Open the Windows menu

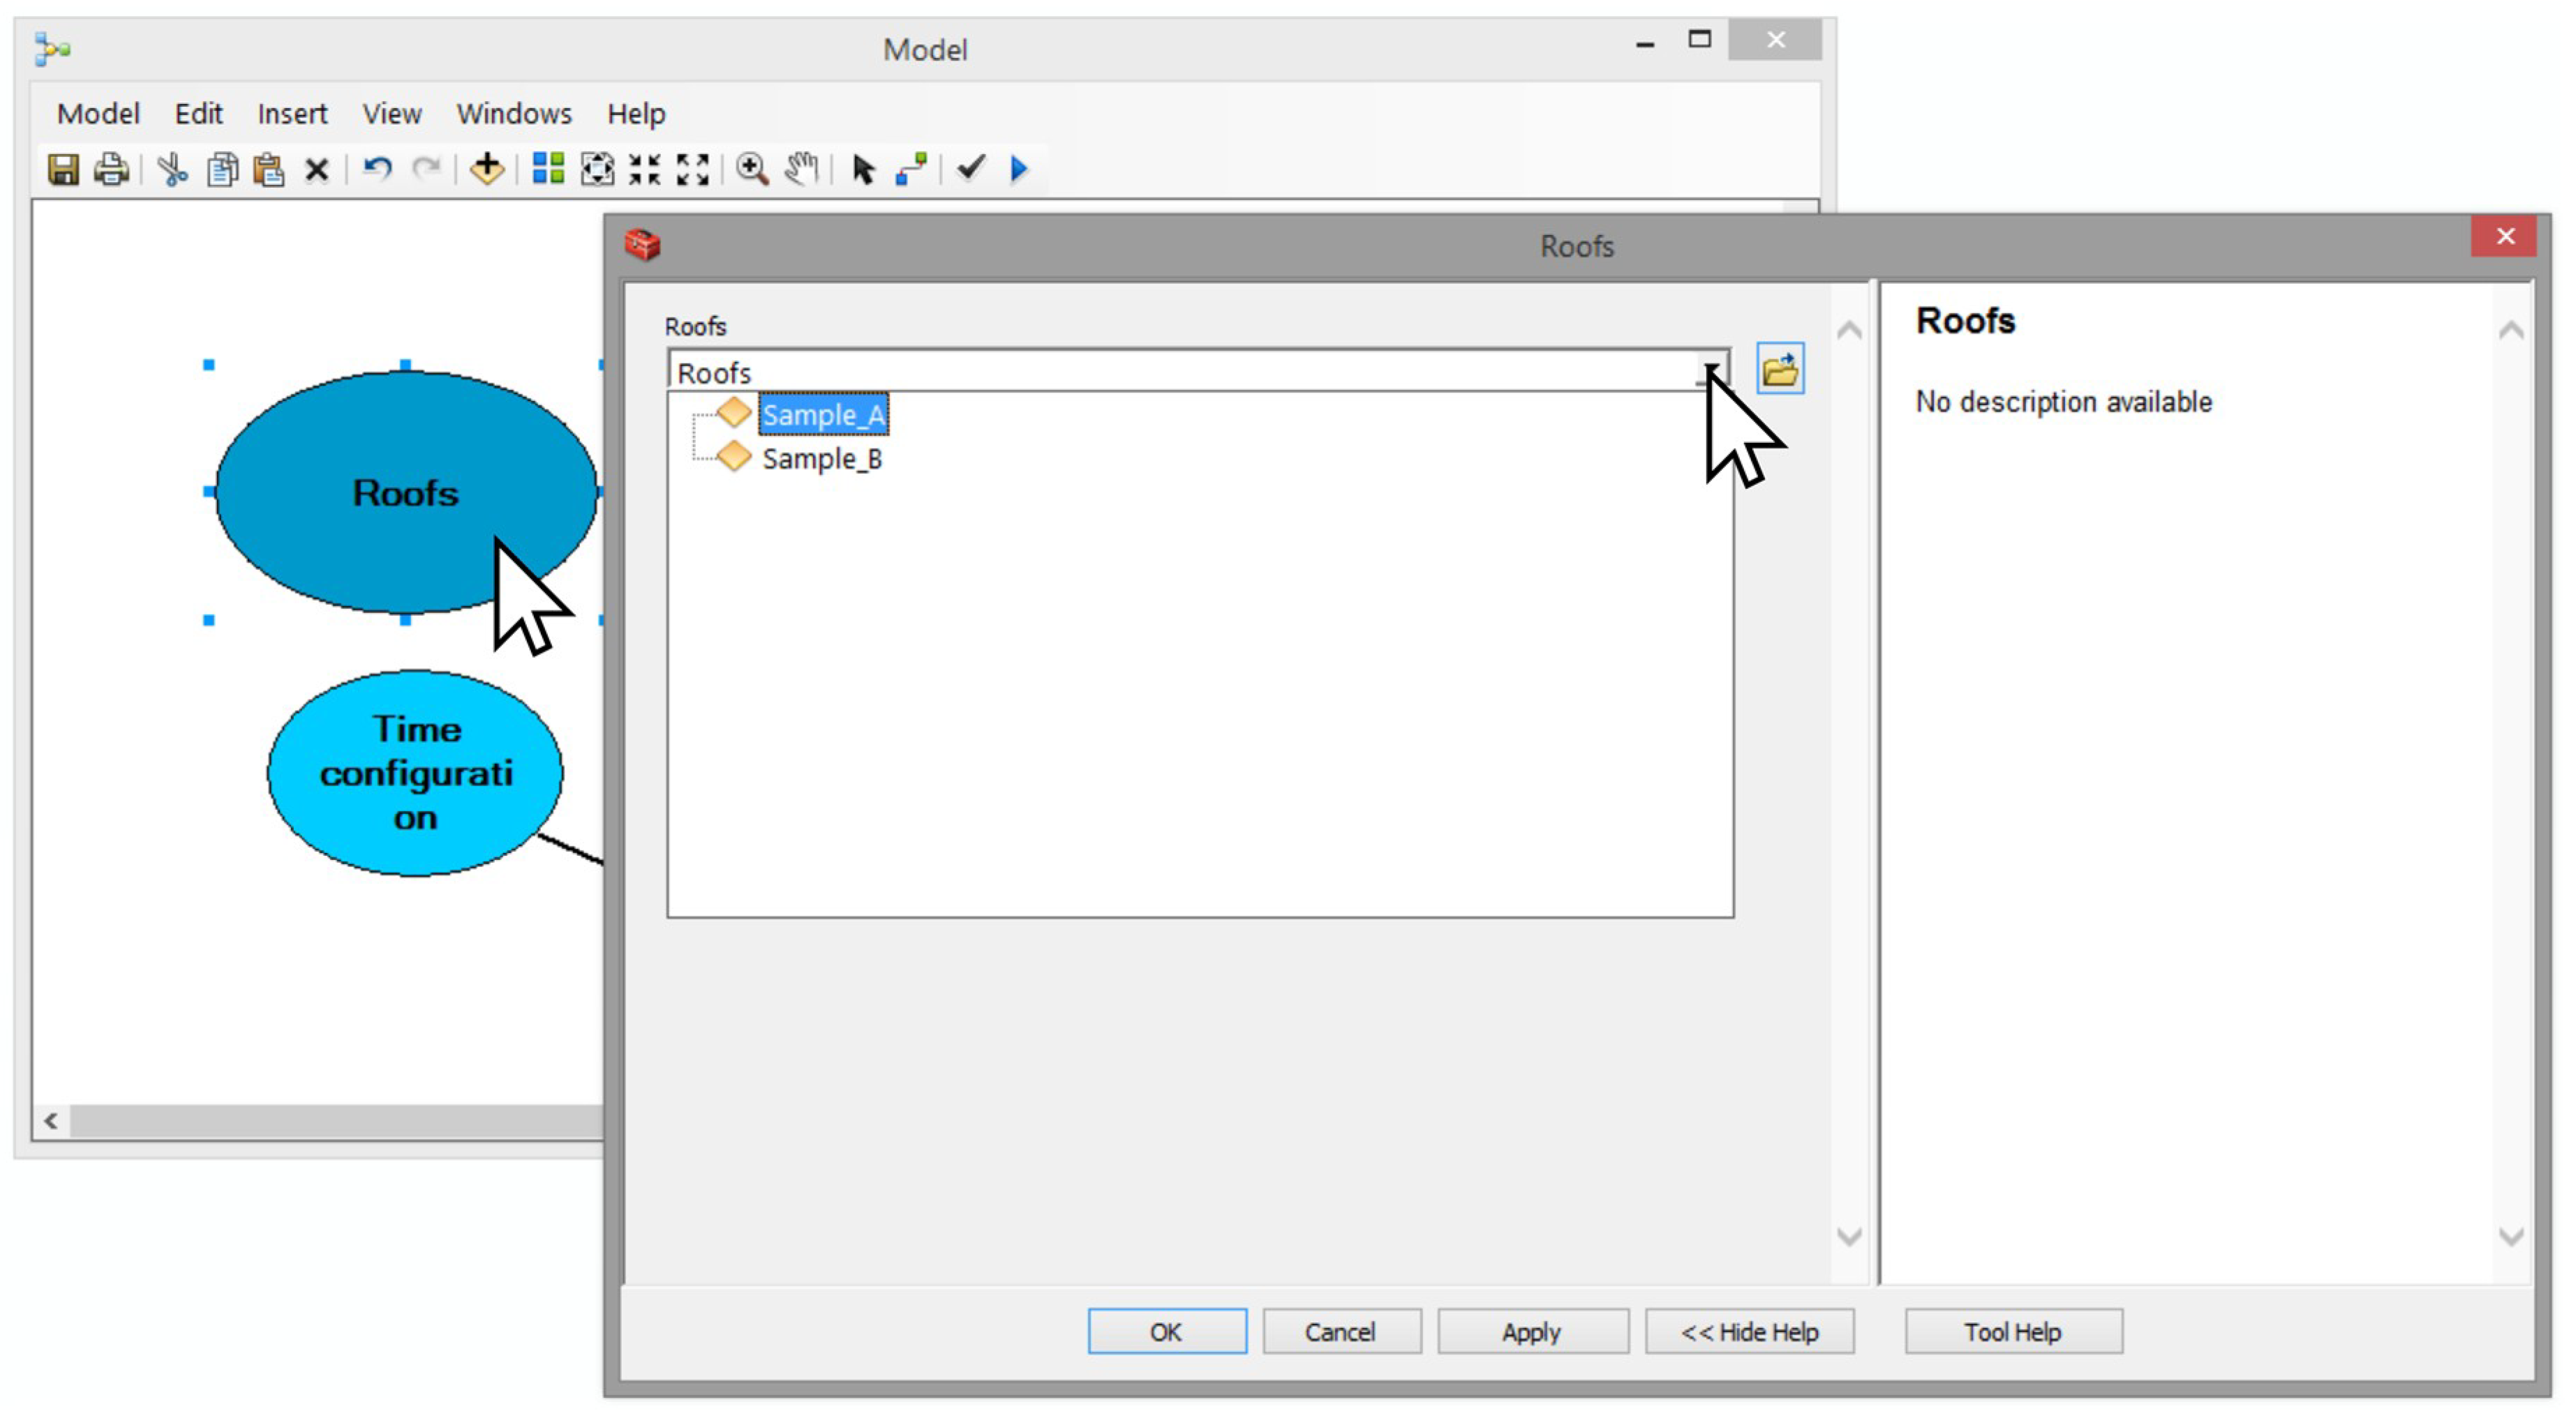[x=514, y=114]
